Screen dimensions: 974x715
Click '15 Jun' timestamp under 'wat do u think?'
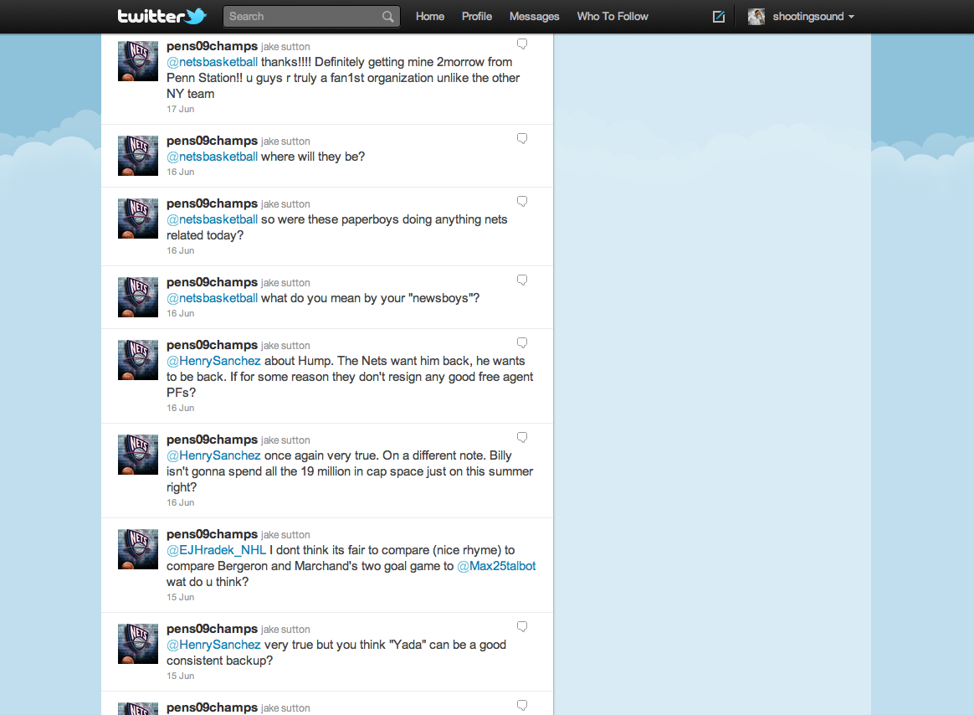[180, 597]
